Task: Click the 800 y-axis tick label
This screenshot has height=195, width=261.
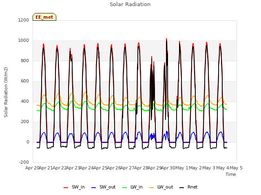Action: pyautogui.click(x=24, y=61)
